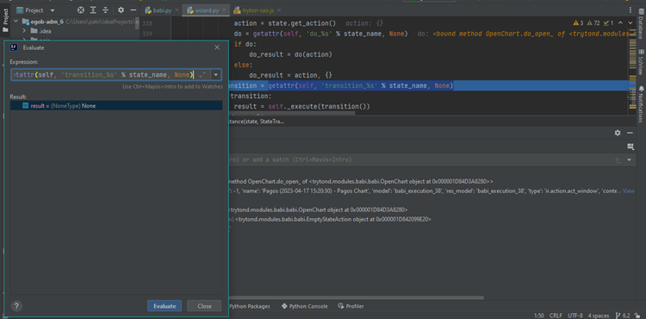This screenshot has height=319, width=646.
Task: Close Evaluate dialog with X
Action: 217,47
